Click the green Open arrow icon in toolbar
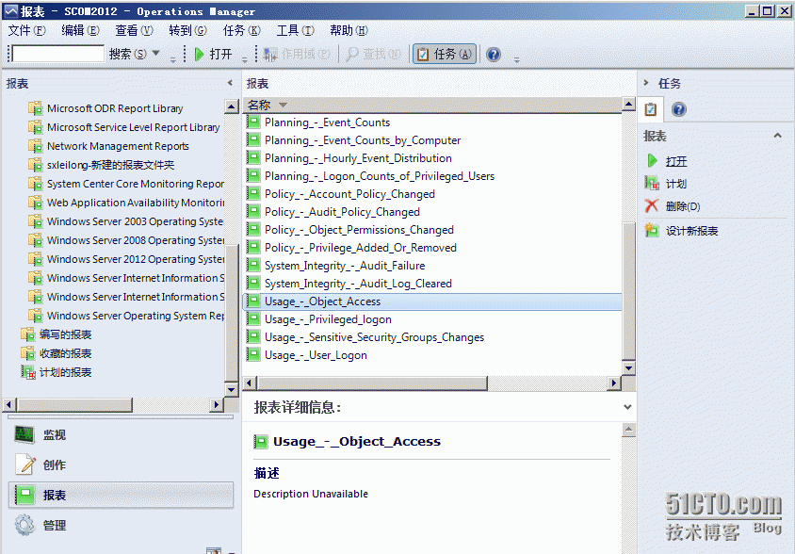This screenshot has height=554, width=795. point(200,54)
